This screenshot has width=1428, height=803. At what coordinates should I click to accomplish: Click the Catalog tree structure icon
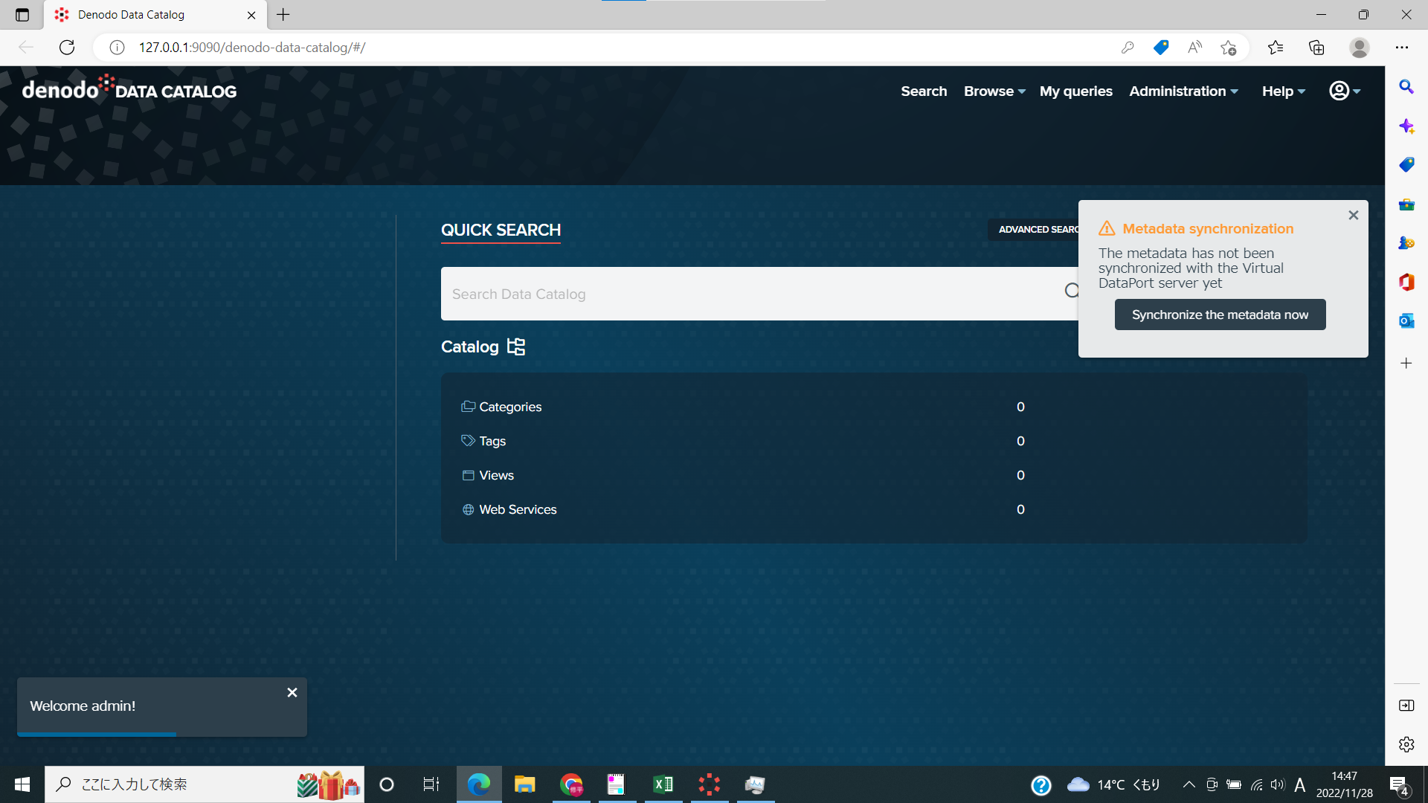[x=516, y=346]
